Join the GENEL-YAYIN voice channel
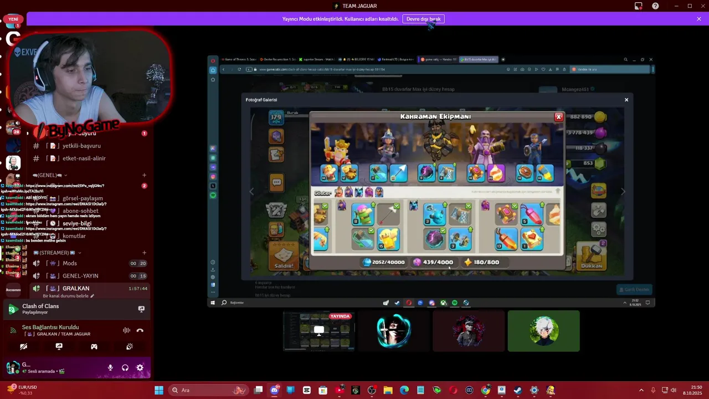Screen dimensions: 709x399 click(x=89, y=276)
